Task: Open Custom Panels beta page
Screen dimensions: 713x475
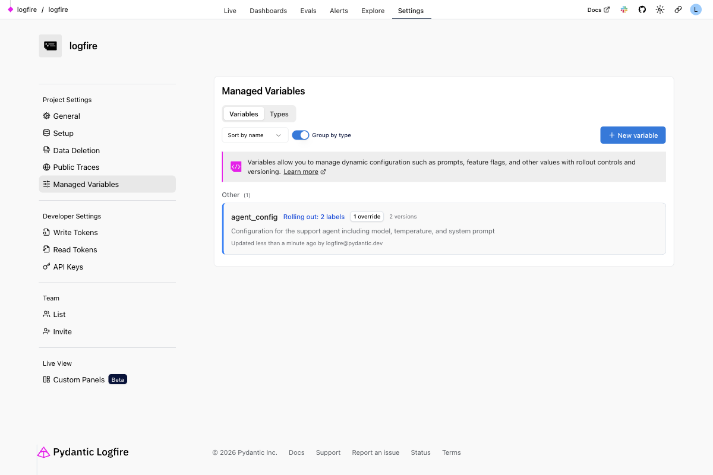Action: [78, 380]
